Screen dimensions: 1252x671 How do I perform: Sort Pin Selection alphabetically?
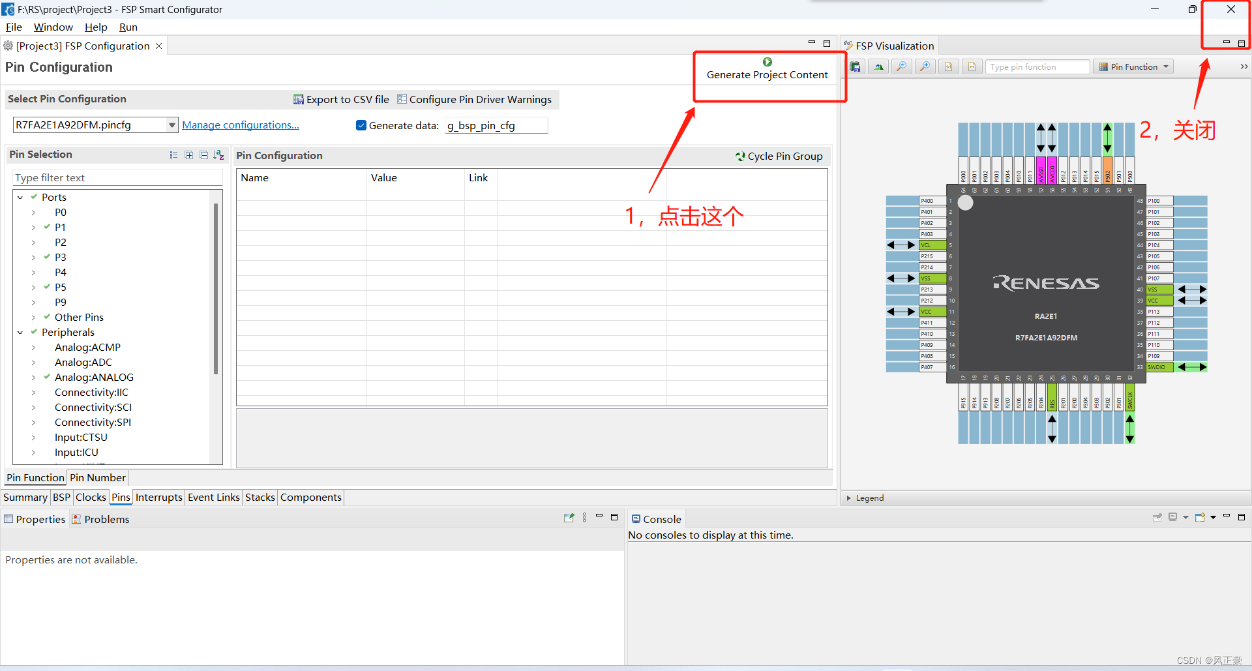[x=219, y=155]
